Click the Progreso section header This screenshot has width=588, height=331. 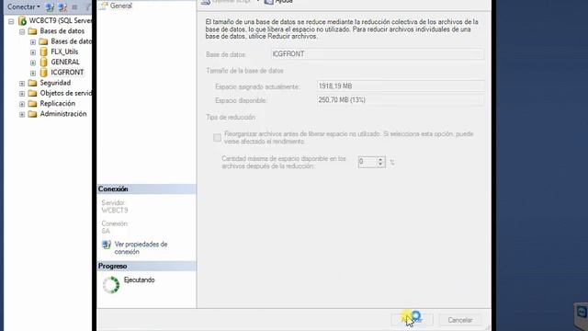[146, 266]
